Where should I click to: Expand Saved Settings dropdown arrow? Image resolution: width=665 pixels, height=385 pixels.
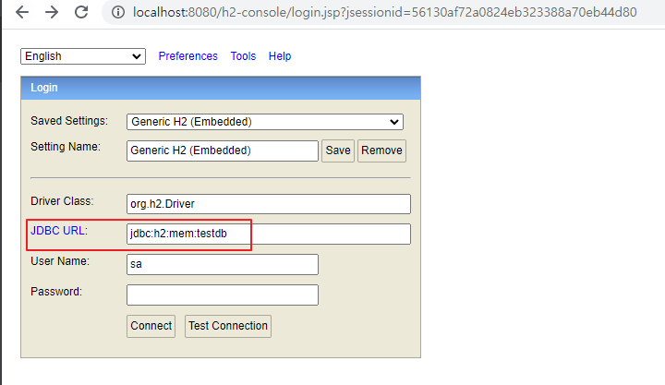(394, 122)
